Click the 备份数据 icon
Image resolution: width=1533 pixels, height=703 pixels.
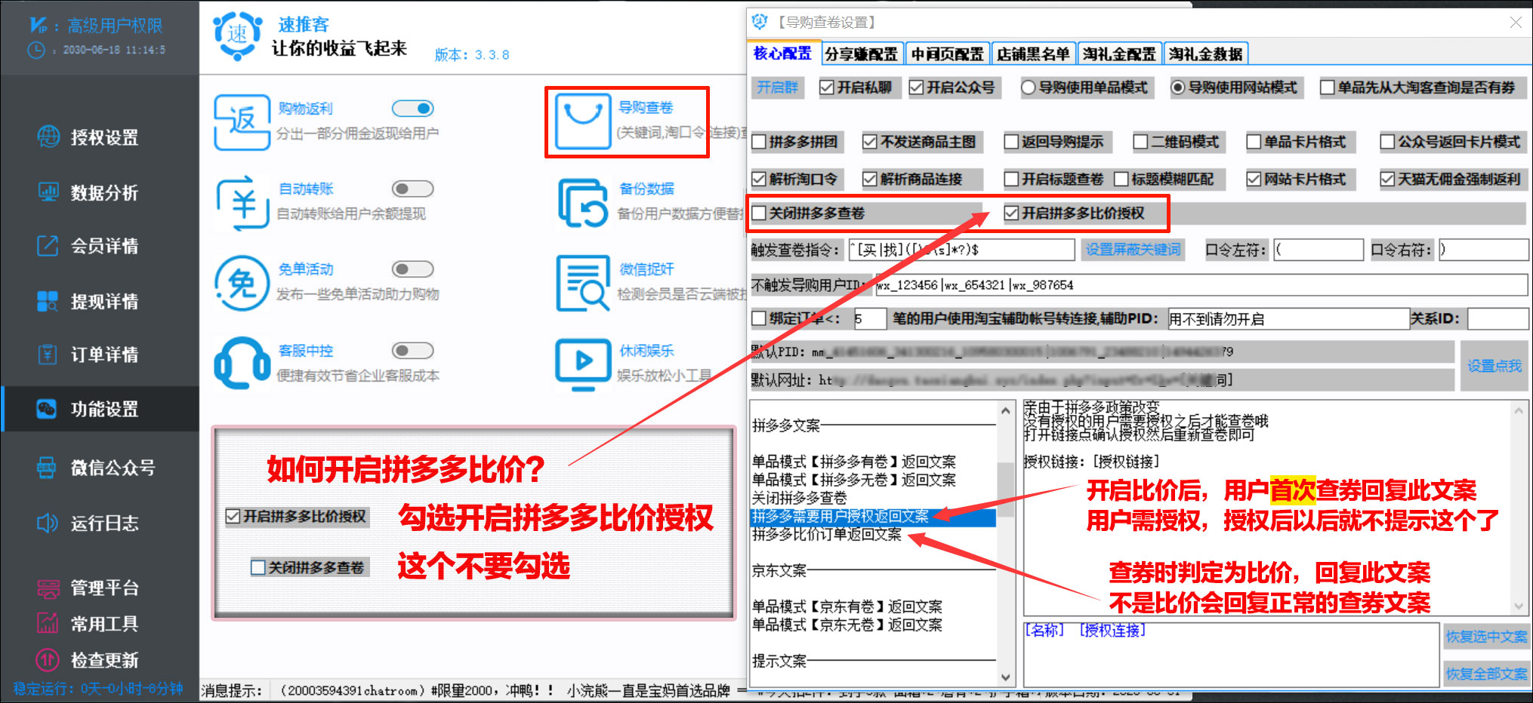pos(582,203)
